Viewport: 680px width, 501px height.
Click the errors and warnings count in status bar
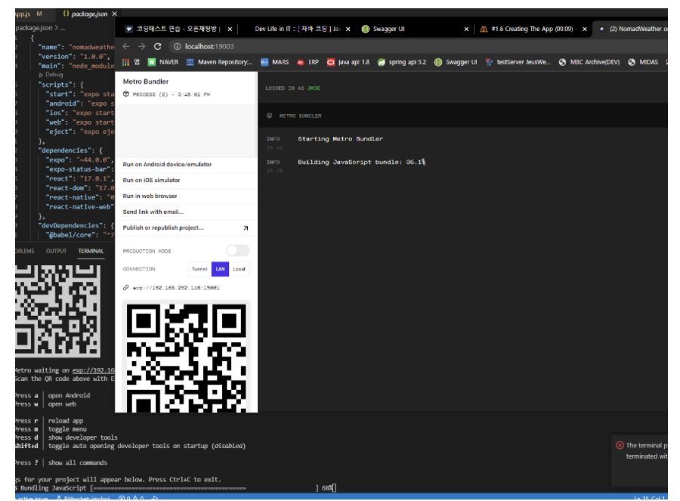[x=131, y=498]
